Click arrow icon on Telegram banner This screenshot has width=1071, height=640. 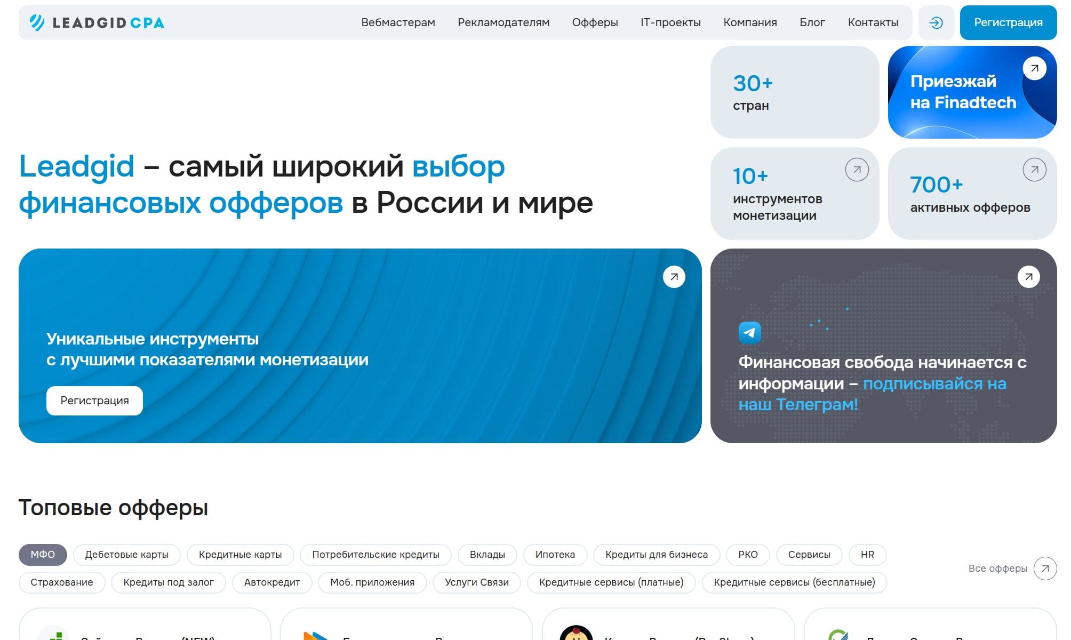pos(1028,277)
